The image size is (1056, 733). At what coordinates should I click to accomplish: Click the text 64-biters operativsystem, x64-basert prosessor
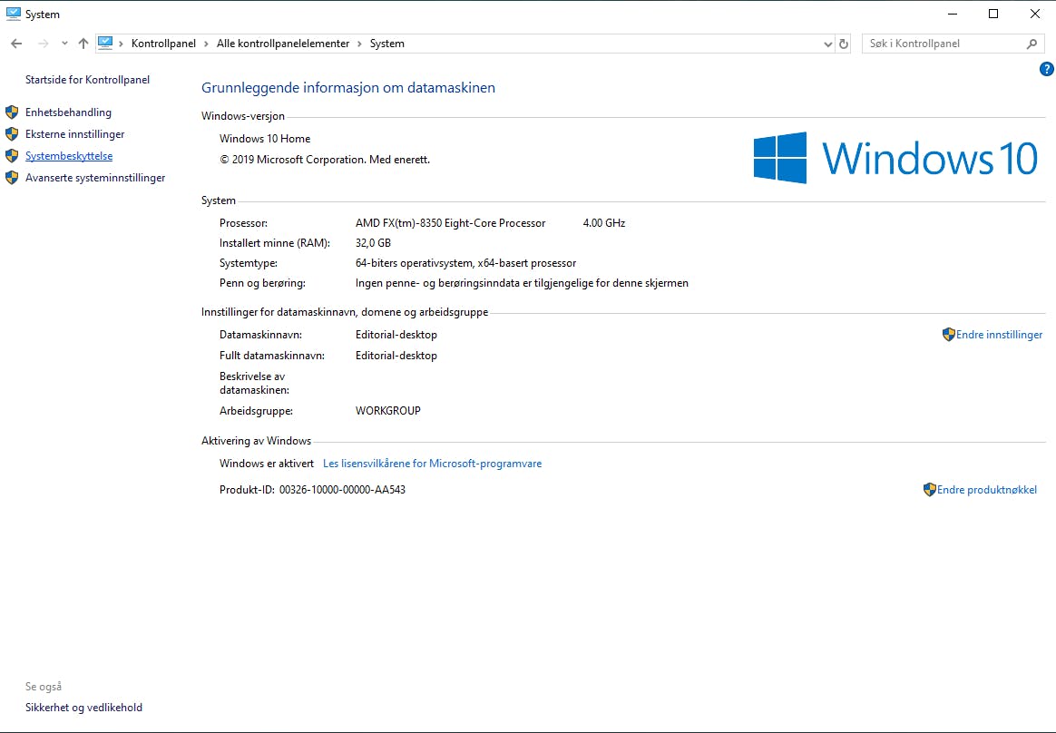coord(466,263)
